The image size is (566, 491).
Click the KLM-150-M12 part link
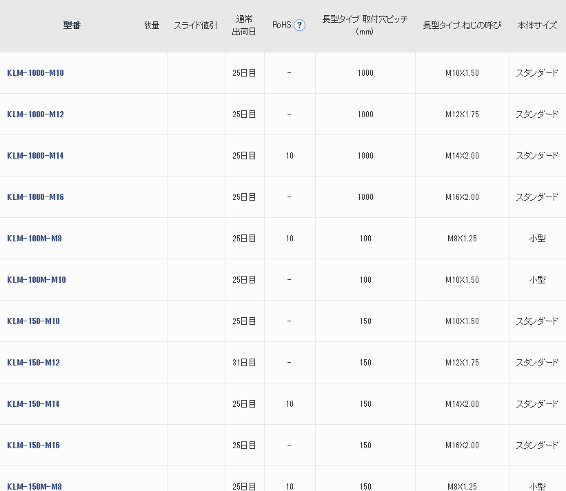[x=33, y=363]
